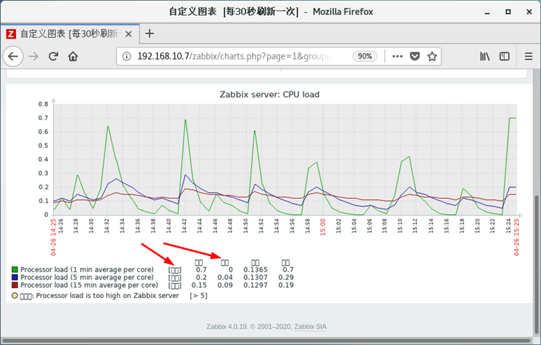The width and height of the screenshot is (541, 345).
Task: Click the 04-26 15:25 end time label
Action: 516,237
